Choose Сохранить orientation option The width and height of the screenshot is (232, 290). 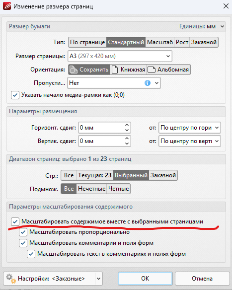pyautogui.click(x=89, y=70)
